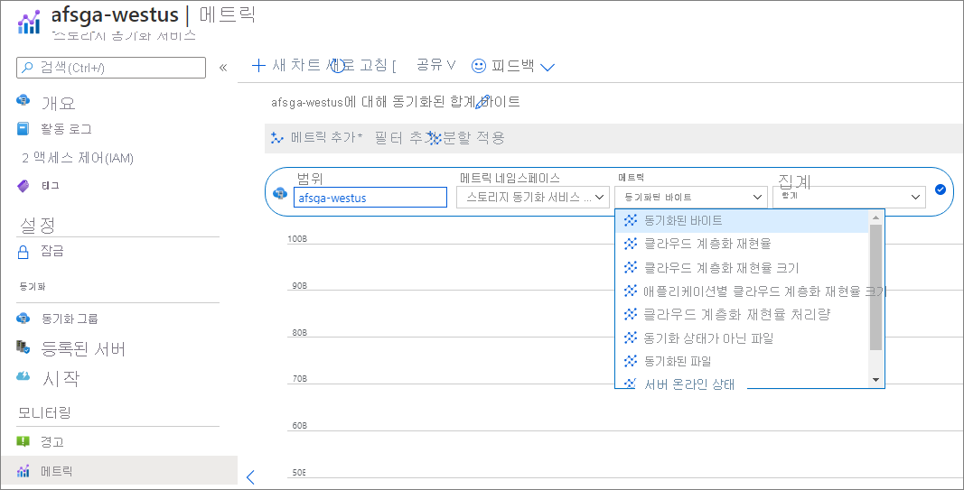
Task: Click the 활동 로그 book icon
Action: (23, 129)
